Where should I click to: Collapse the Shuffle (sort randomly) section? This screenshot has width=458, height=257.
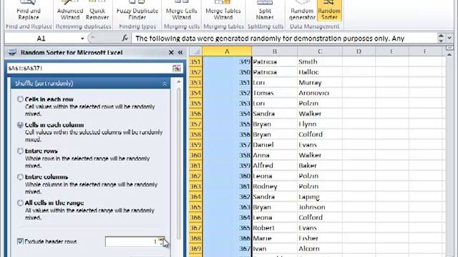point(165,84)
